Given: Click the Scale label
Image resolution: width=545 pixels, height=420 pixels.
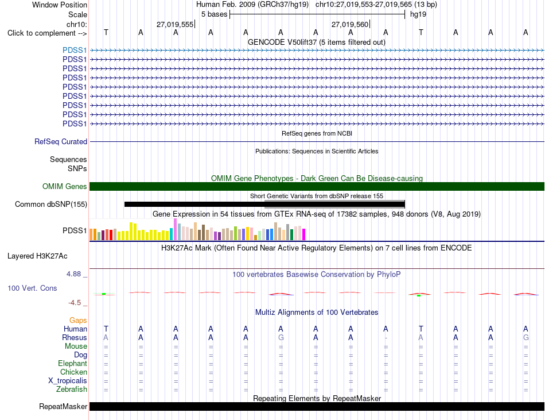Looking at the screenshot, I should [77, 14].
